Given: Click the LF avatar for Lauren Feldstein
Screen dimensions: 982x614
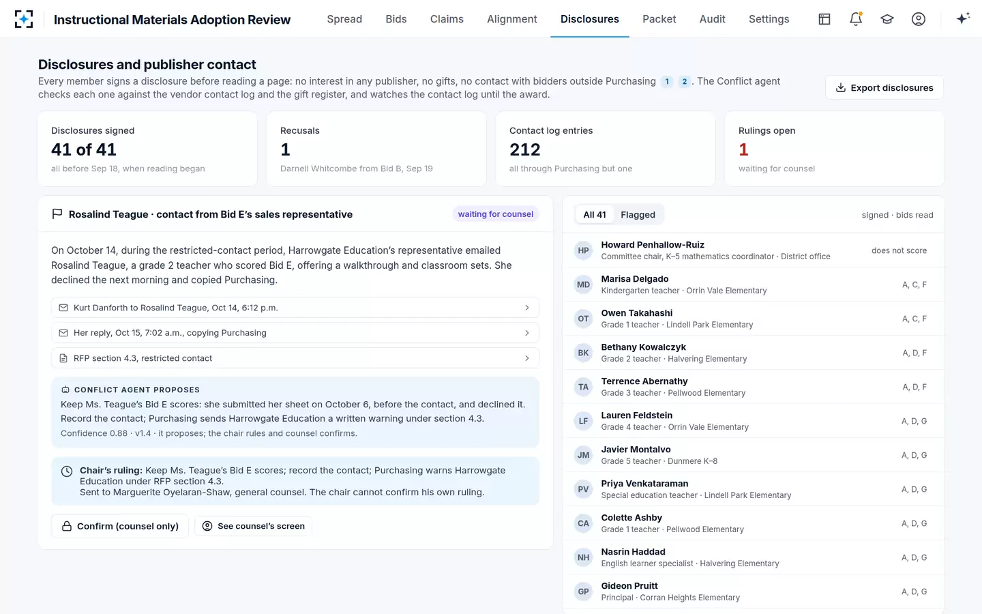Looking at the screenshot, I should pos(583,421).
